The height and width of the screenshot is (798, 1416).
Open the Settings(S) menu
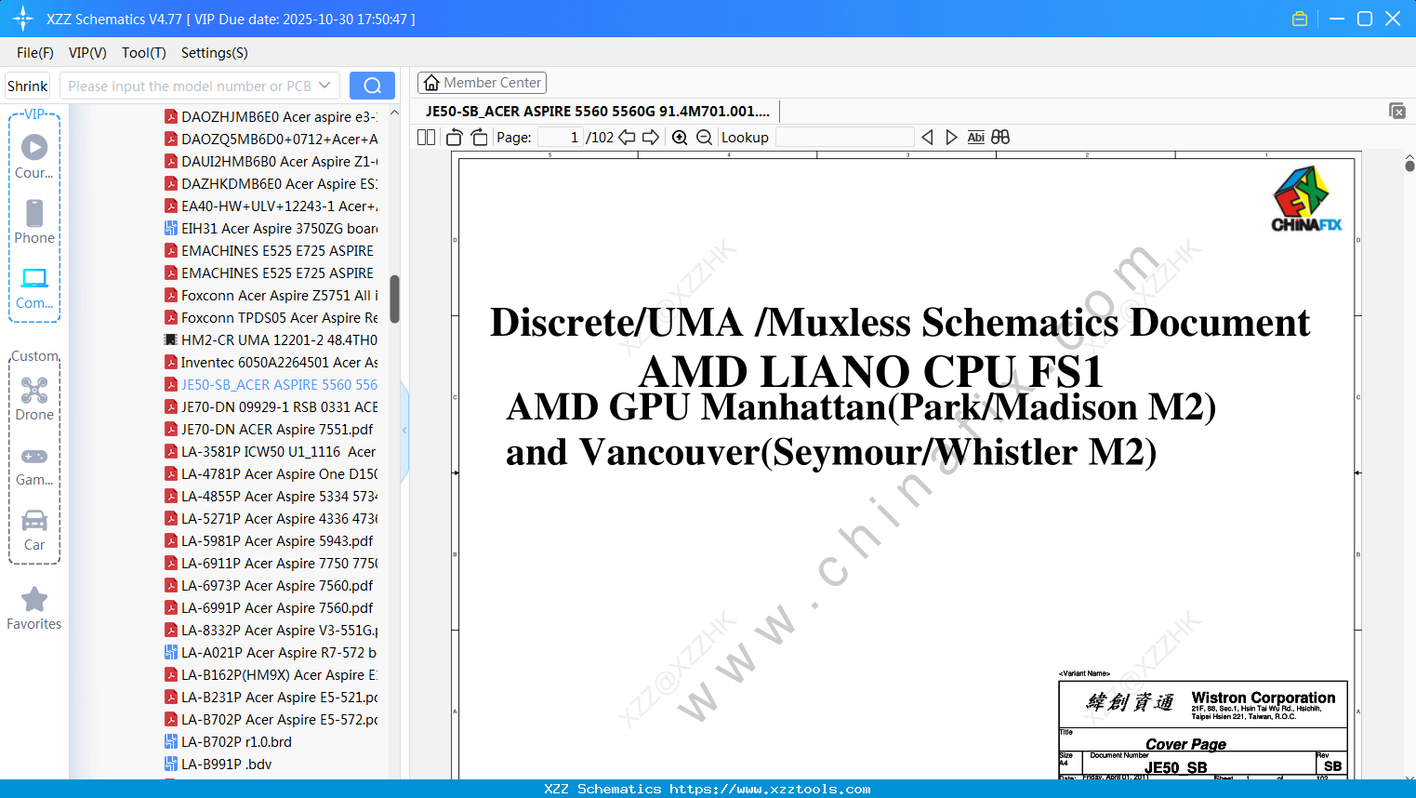(x=215, y=53)
